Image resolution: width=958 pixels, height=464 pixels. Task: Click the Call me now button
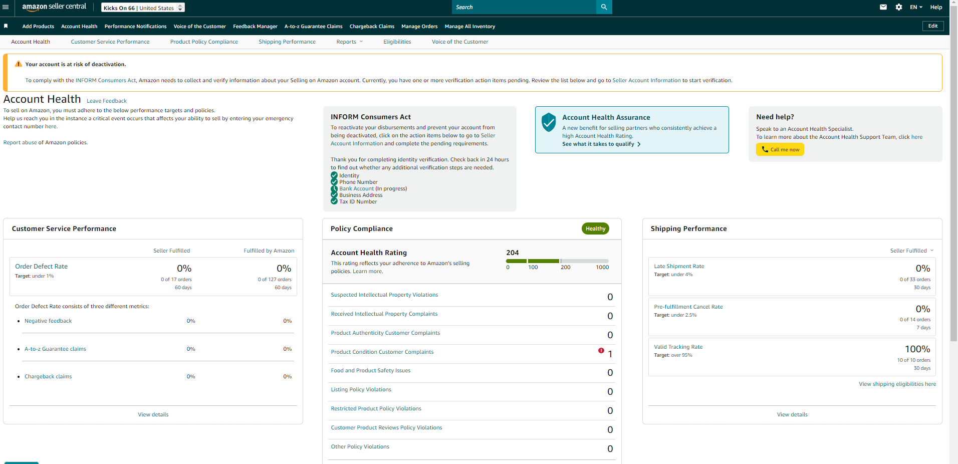pos(780,149)
